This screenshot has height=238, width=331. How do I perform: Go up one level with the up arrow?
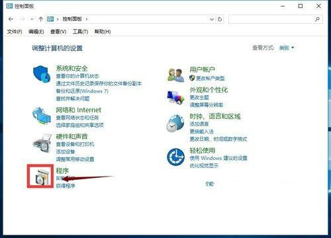click(x=40, y=19)
